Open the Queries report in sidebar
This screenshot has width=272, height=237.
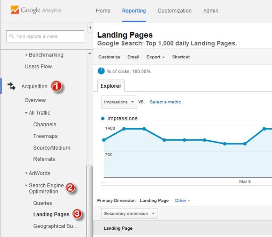coord(43,203)
